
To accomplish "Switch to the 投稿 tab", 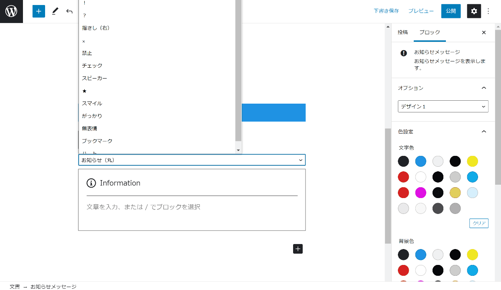I will pos(402,33).
